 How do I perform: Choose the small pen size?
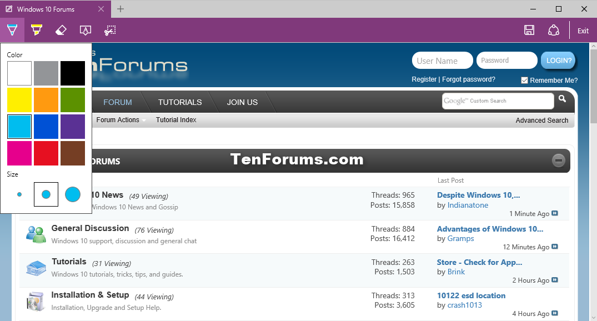point(19,194)
